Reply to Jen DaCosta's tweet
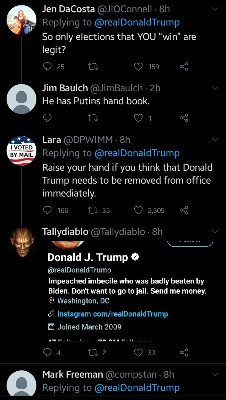 [x=47, y=66]
